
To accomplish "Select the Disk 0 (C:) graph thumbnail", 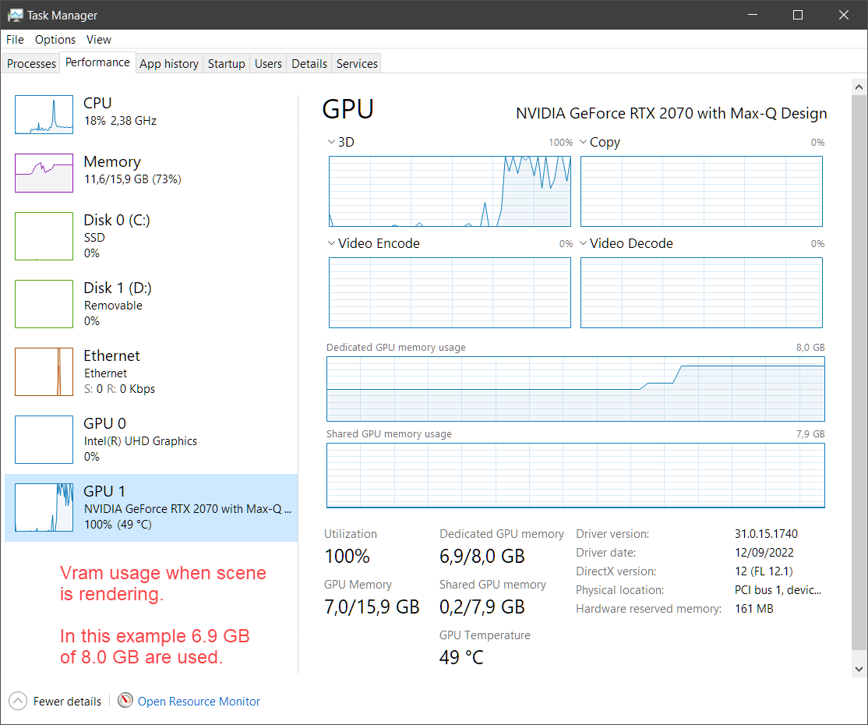I will (44, 236).
